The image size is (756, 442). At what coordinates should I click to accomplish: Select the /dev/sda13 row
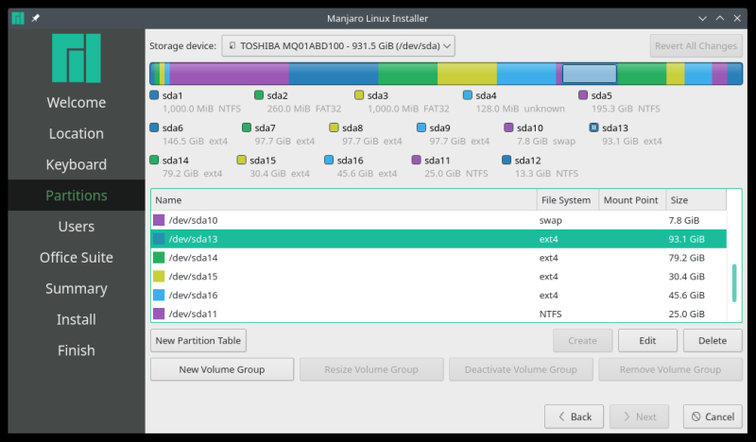click(438, 239)
